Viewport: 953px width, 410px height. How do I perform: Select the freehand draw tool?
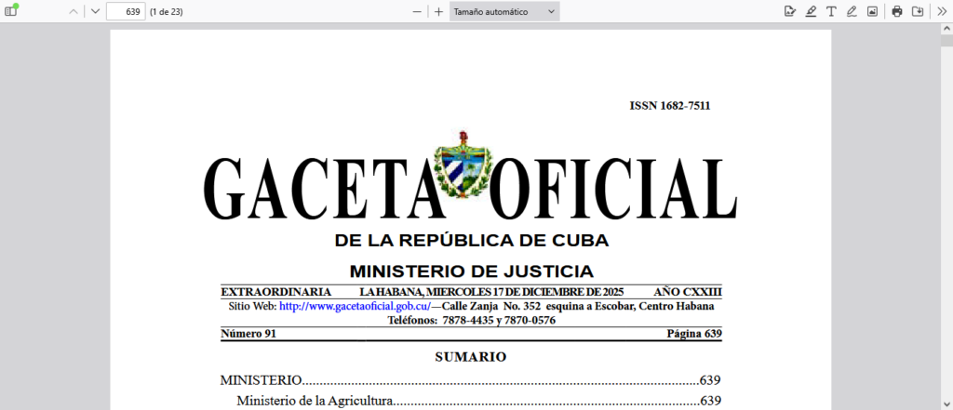(852, 11)
